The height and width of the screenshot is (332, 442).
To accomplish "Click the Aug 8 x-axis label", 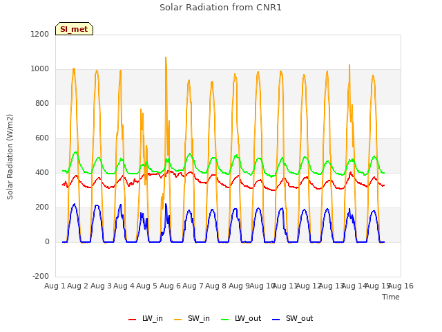I will [216, 286].
